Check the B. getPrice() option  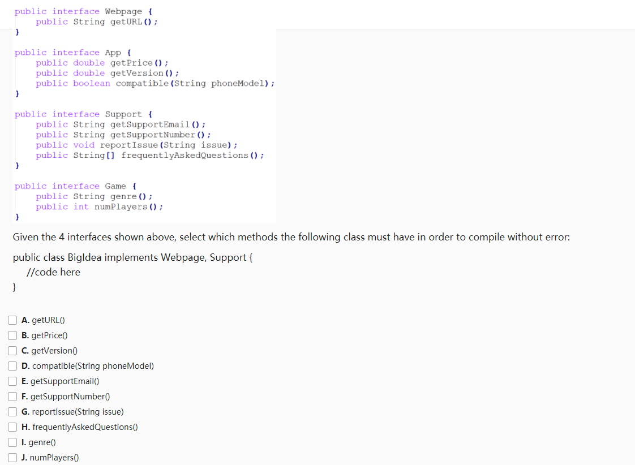click(12, 335)
